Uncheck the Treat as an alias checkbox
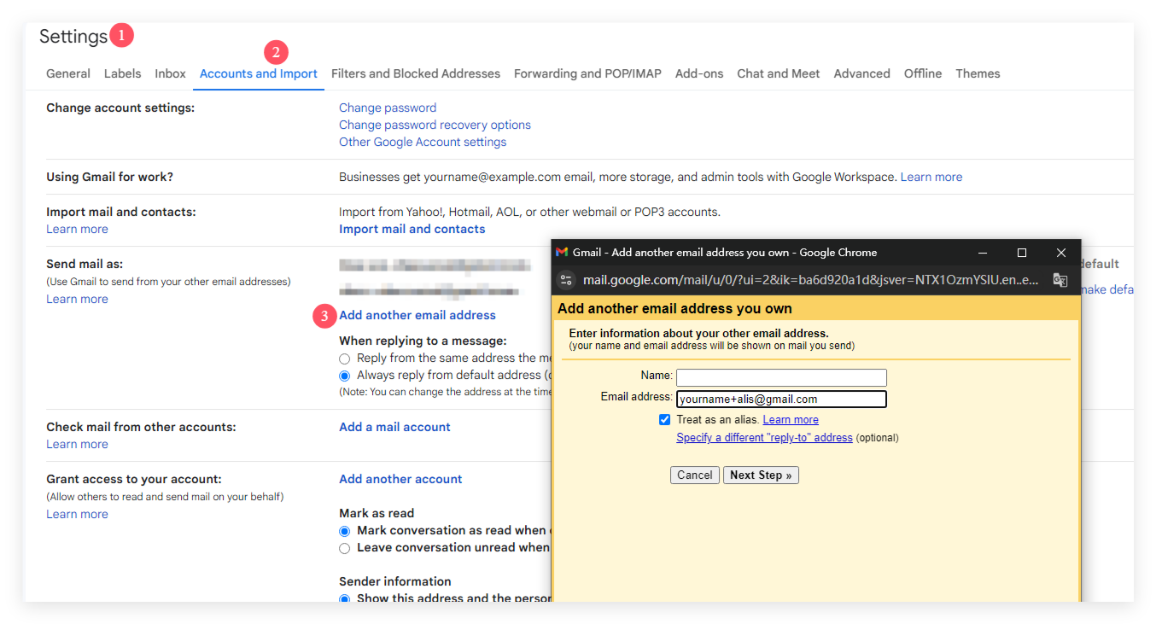1156x624 pixels. (x=665, y=420)
